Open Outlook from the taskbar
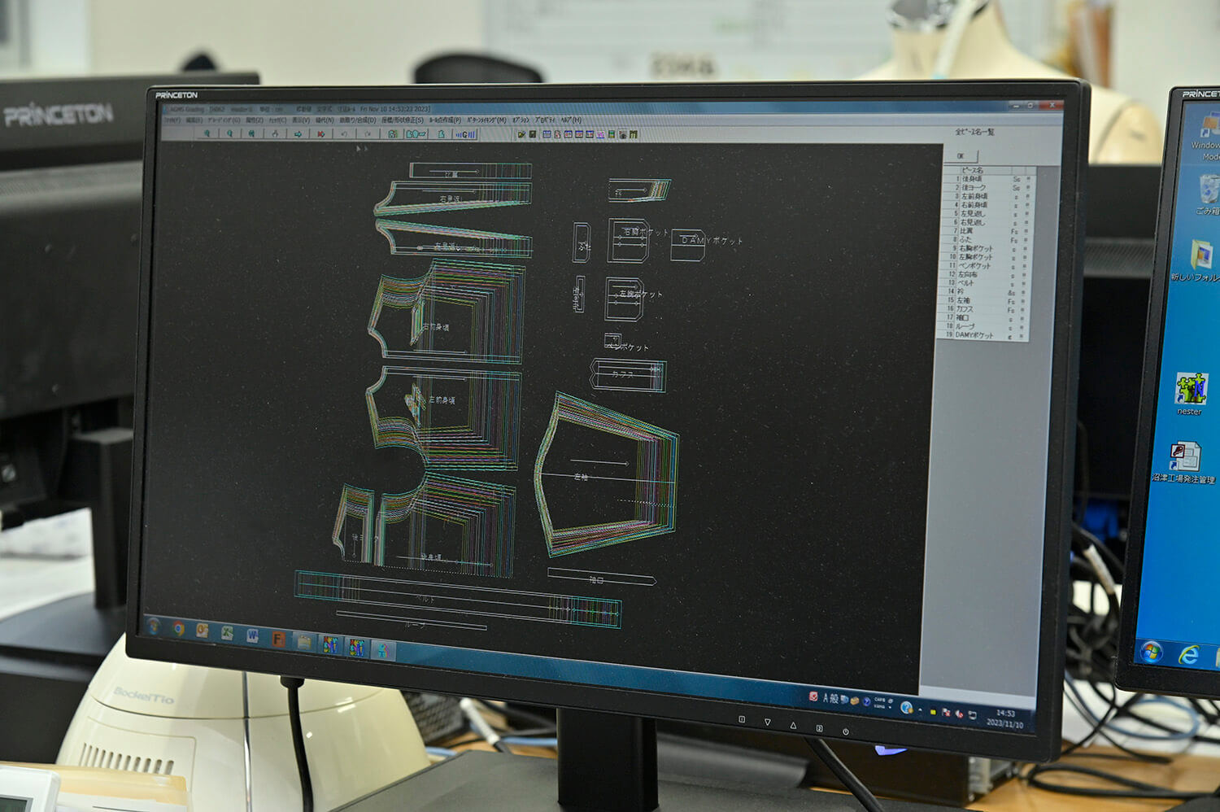 (x=202, y=631)
